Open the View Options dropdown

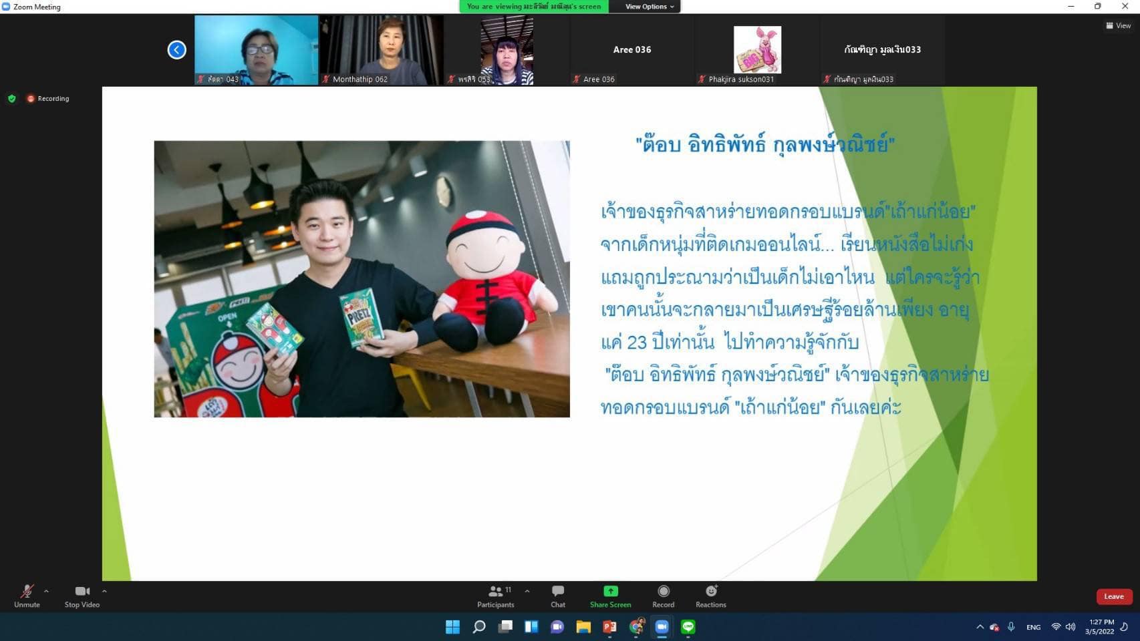tap(649, 7)
